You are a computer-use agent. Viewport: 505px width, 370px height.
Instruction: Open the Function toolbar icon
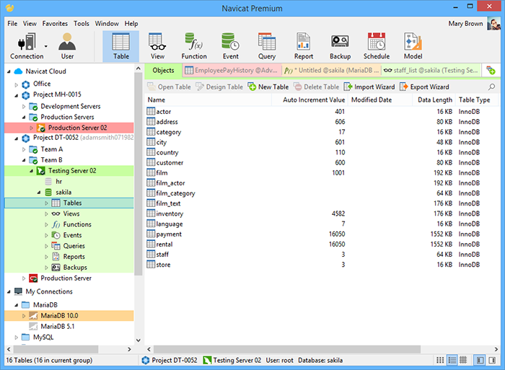194,46
